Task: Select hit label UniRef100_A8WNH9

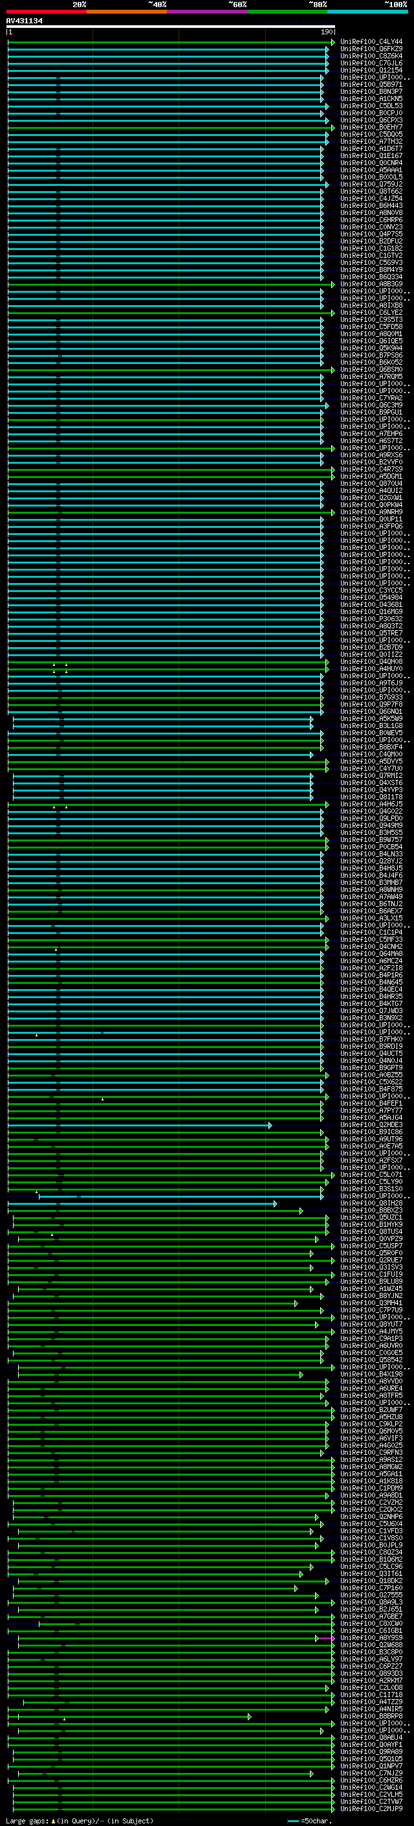Action: 371,889
